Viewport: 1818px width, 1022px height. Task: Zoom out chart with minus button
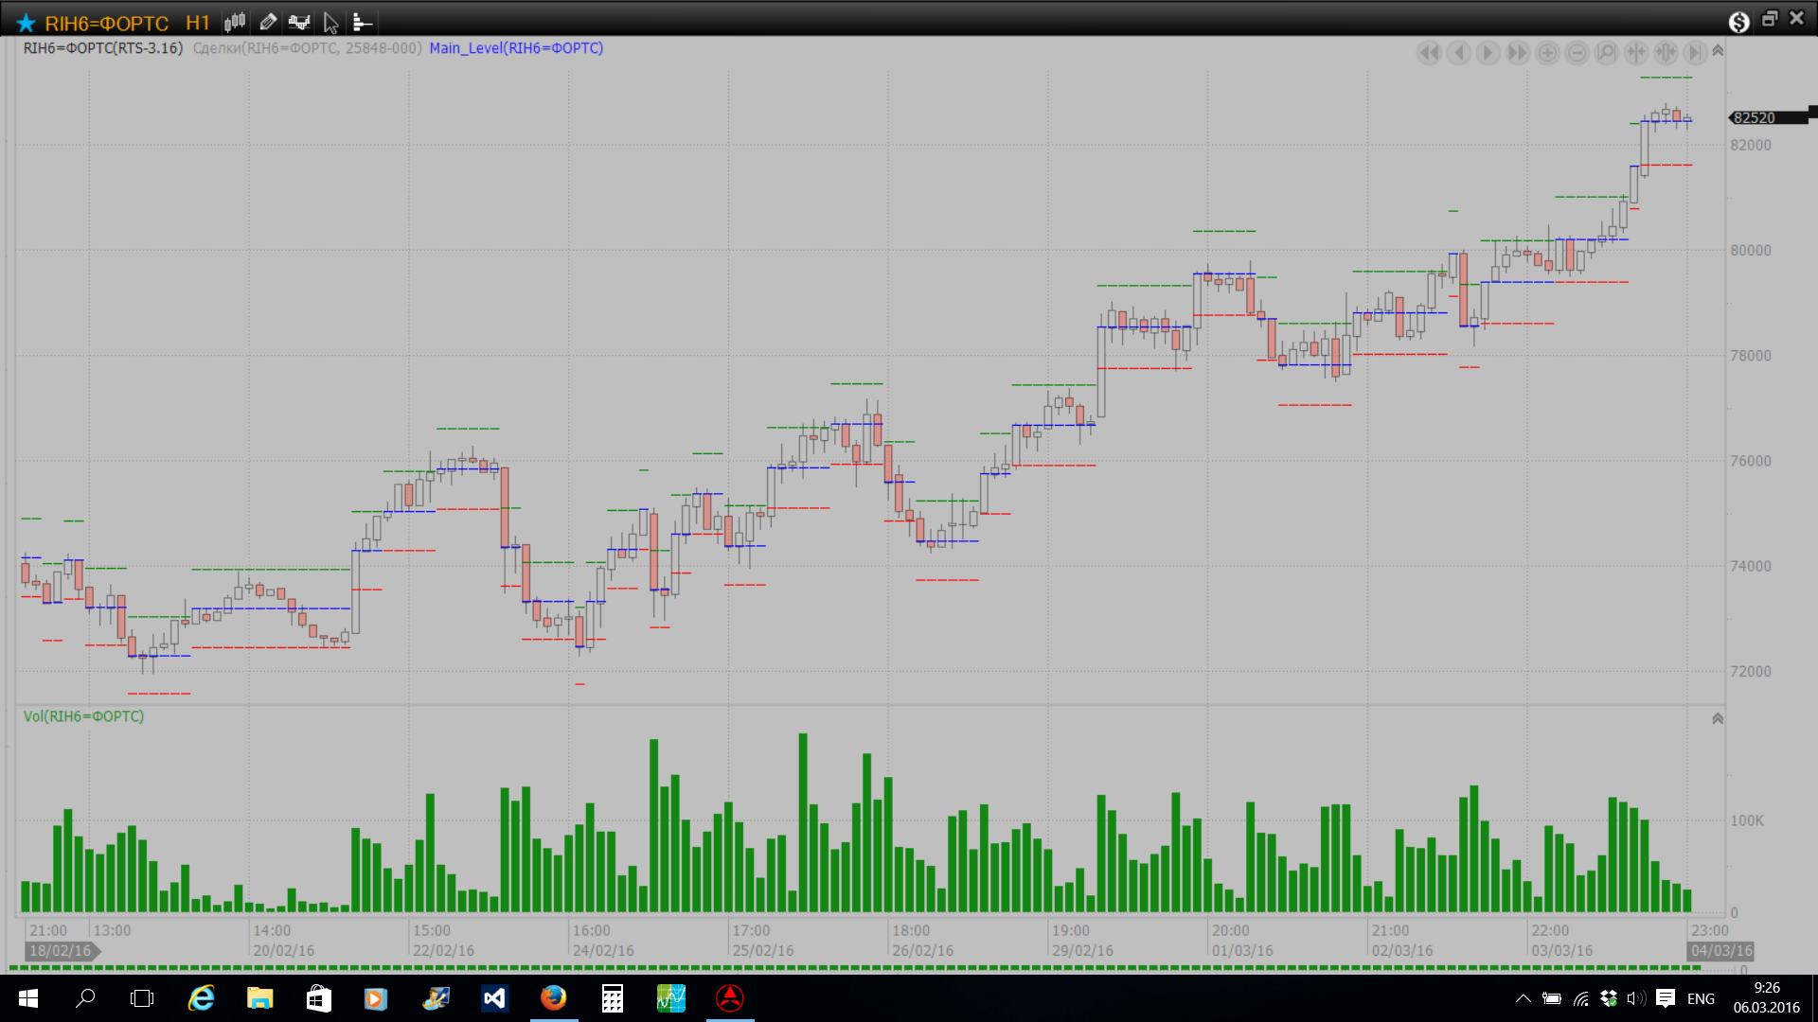[x=1577, y=53]
